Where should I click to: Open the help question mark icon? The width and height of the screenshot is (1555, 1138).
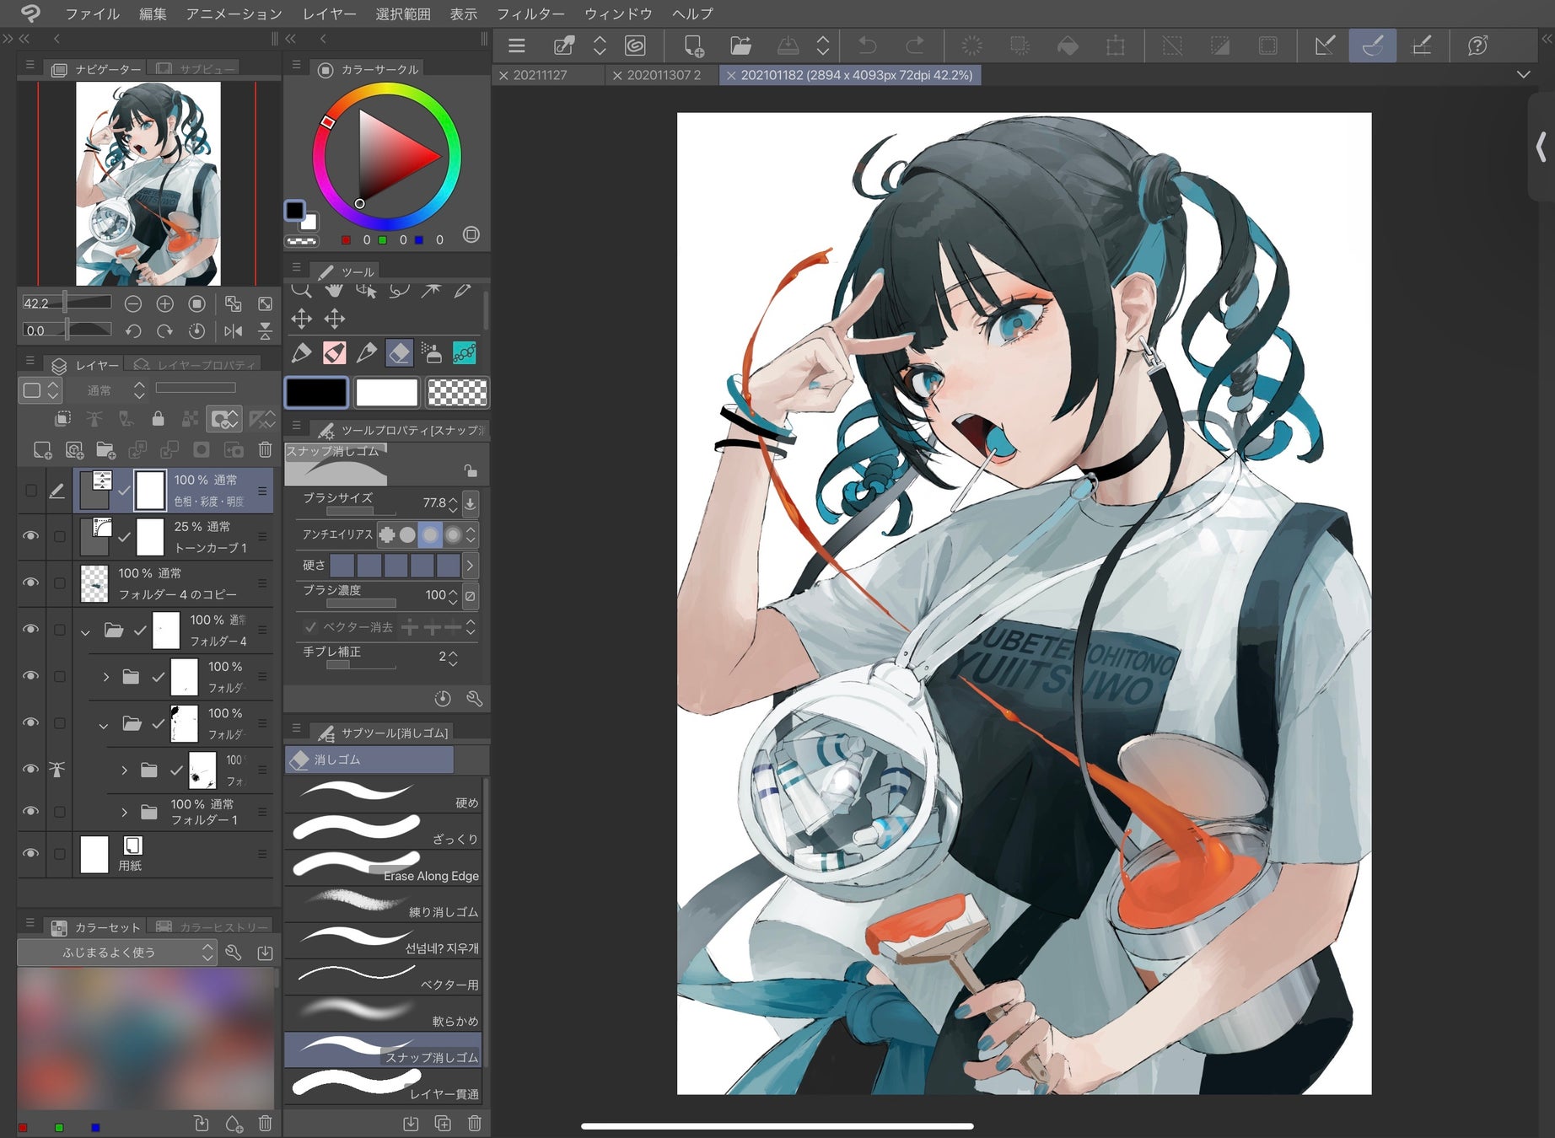(1477, 46)
